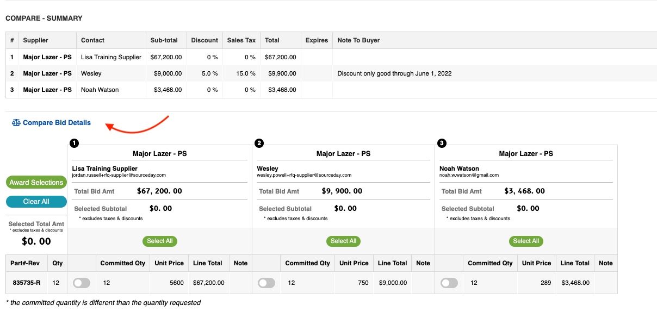This screenshot has height=324, width=657.
Task: Toggle line selection for the $67,200.00 bid
Action: (x=82, y=283)
